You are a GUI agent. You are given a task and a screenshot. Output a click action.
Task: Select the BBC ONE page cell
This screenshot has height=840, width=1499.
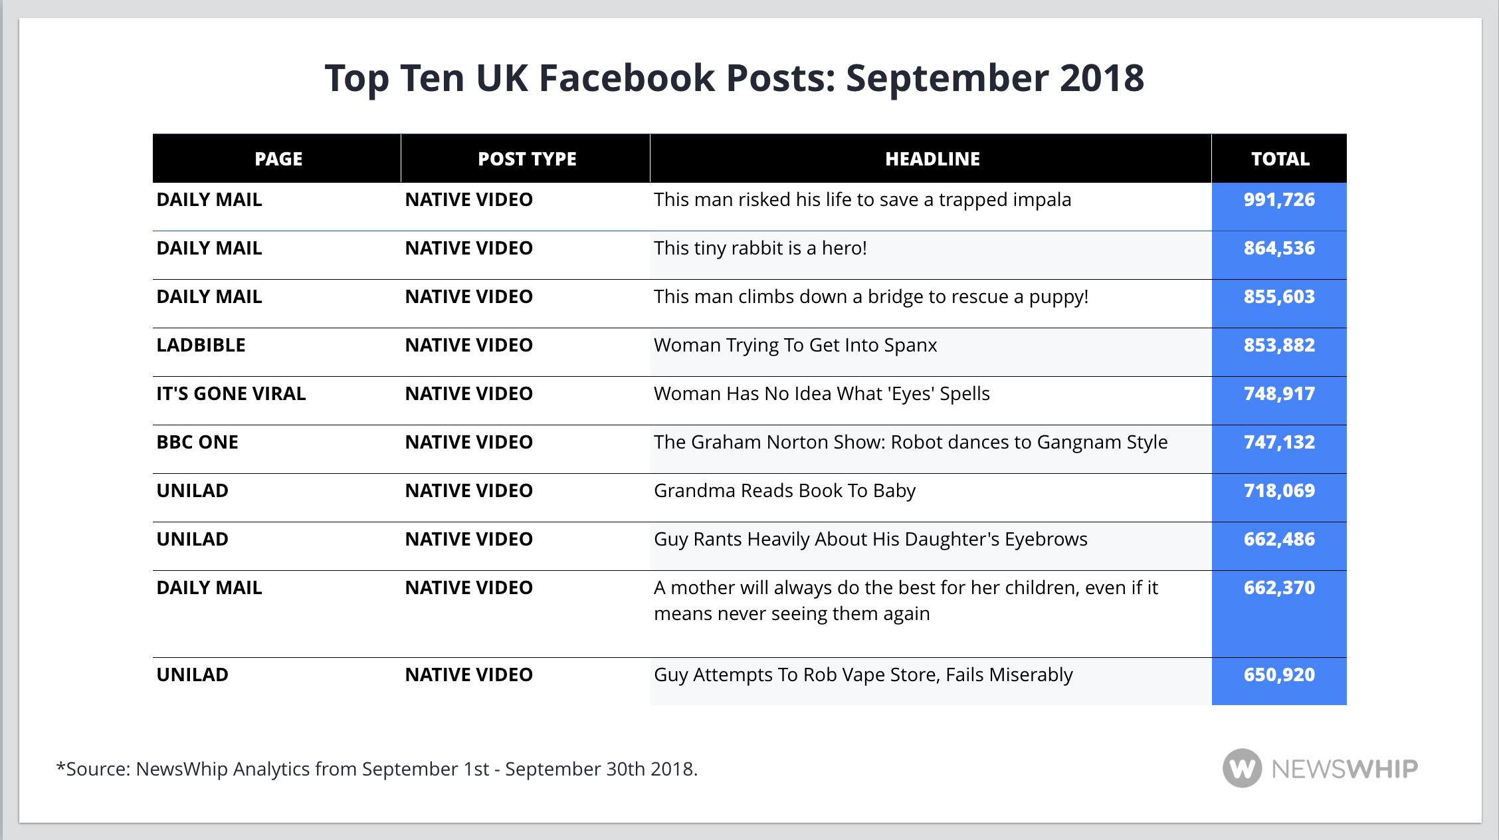(197, 442)
